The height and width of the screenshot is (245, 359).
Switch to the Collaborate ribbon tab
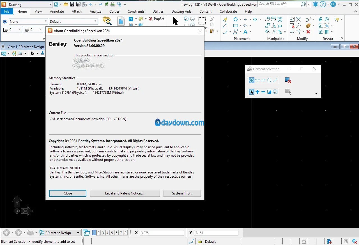tap(228, 12)
